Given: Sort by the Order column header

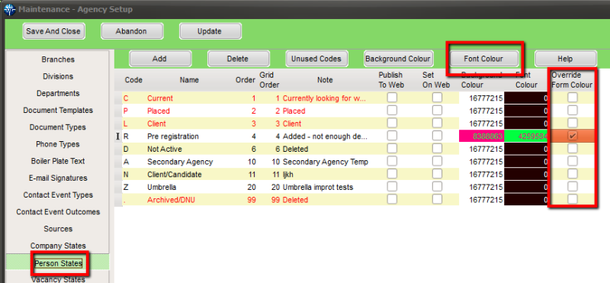Looking at the screenshot, I should [x=246, y=80].
